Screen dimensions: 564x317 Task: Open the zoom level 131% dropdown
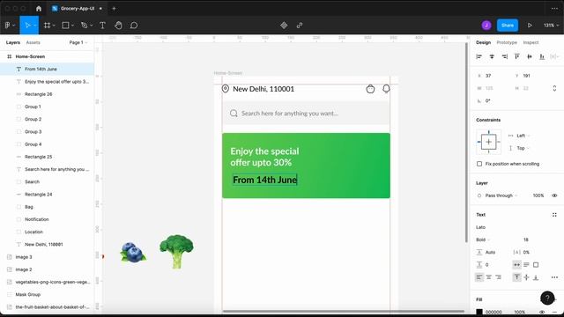pos(551,26)
